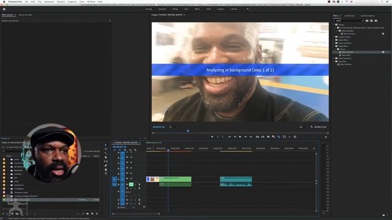Open the timeline display settings wrench
This screenshot has width=392, height=220.
(135, 150)
